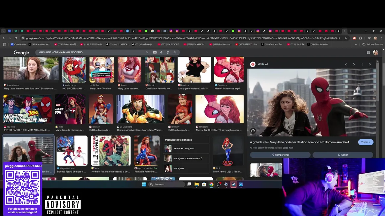Start voice search with the microphone
The image size is (385, 216).
161,52
